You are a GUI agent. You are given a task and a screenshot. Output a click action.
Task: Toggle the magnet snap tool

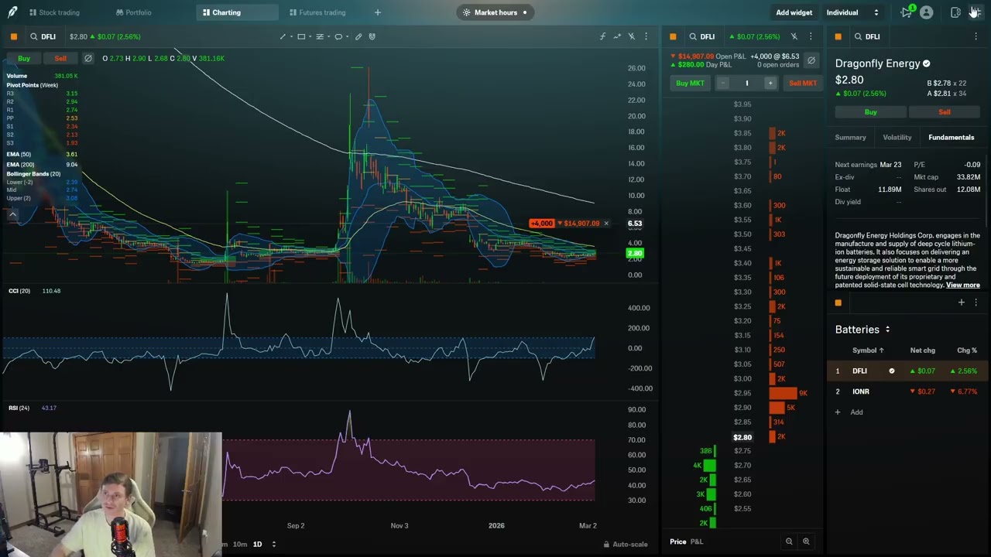pyautogui.click(x=372, y=36)
